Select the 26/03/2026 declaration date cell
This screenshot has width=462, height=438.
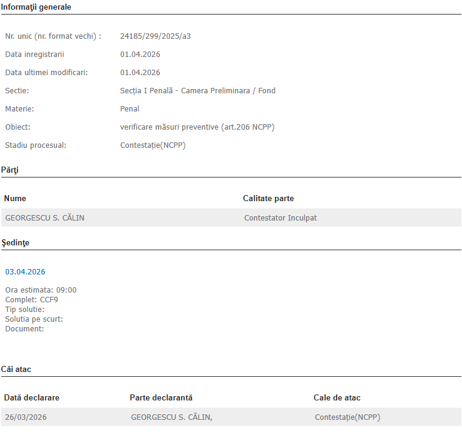(x=26, y=417)
